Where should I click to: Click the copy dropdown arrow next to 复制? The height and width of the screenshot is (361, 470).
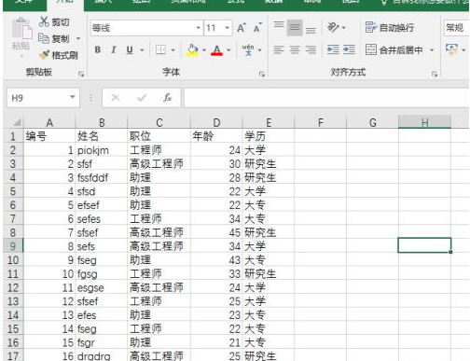78,39
